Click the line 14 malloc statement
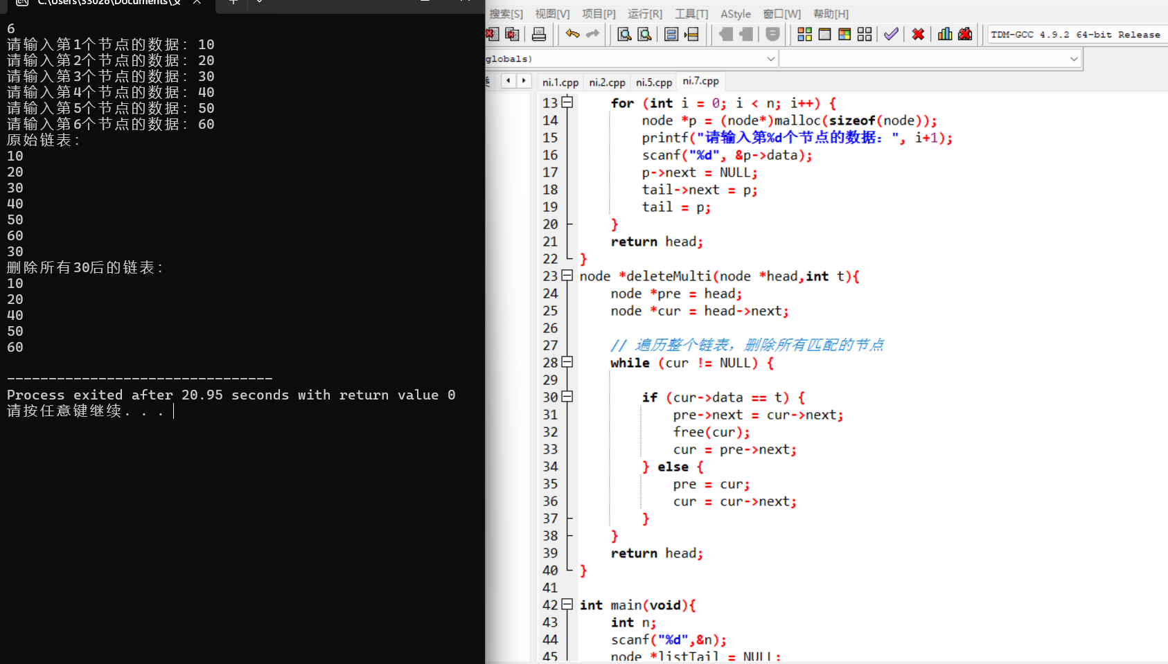This screenshot has width=1168, height=664. coord(789,120)
